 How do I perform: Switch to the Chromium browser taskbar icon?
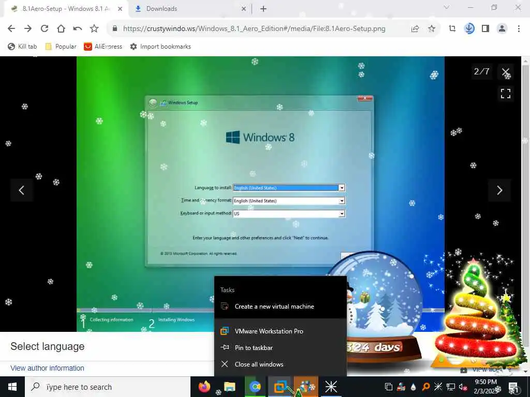(x=255, y=387)
